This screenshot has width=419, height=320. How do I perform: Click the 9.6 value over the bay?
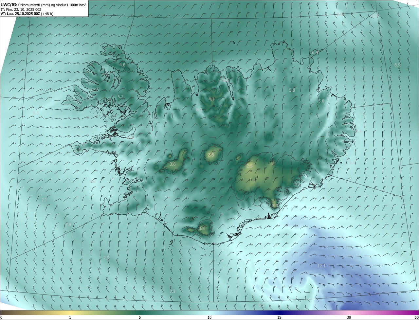pyautogui.click(x=93, y=182)
